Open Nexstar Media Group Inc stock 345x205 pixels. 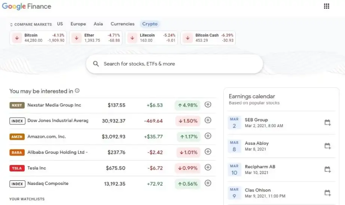click(x=54, y=105)
